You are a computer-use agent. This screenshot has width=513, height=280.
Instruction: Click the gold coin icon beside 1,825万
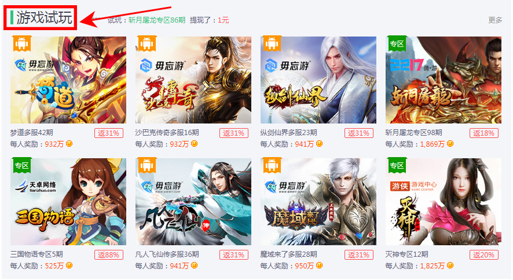point(450,266)
